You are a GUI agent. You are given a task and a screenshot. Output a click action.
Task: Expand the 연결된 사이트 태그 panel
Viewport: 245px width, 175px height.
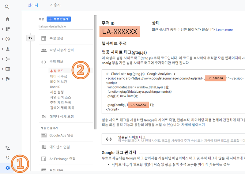tap(173, 139)
